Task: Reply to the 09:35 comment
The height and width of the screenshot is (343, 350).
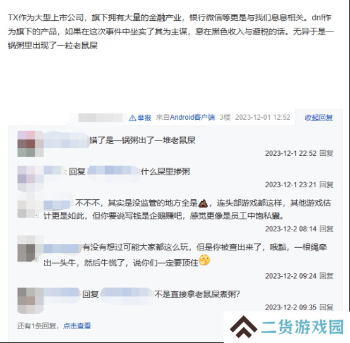Action: tap(327, 307)
